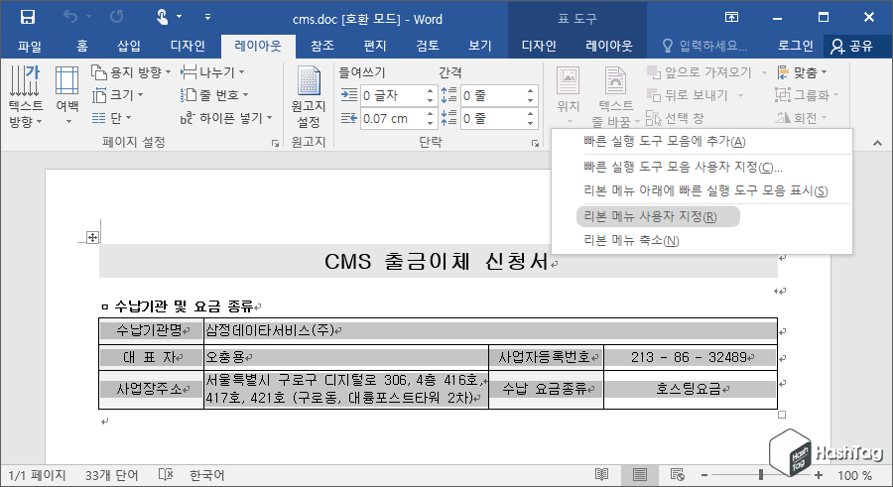Click left indent field showing 0 글자
Screen dimensions: 893x487
tap(392, 95)
